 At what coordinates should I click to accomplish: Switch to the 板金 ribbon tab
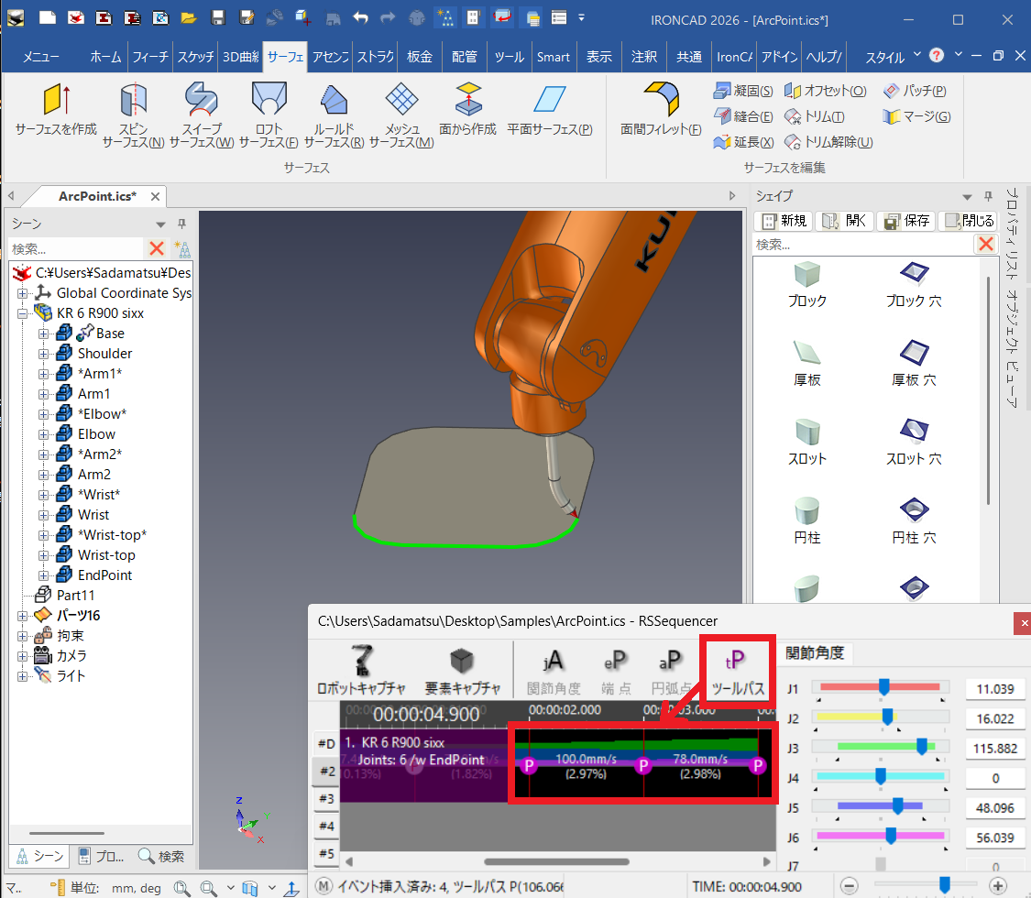pyautogui.click(x=420, y=57)
